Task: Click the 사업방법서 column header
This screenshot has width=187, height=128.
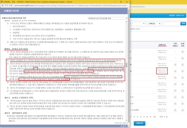Action: [x=175, y=45]
